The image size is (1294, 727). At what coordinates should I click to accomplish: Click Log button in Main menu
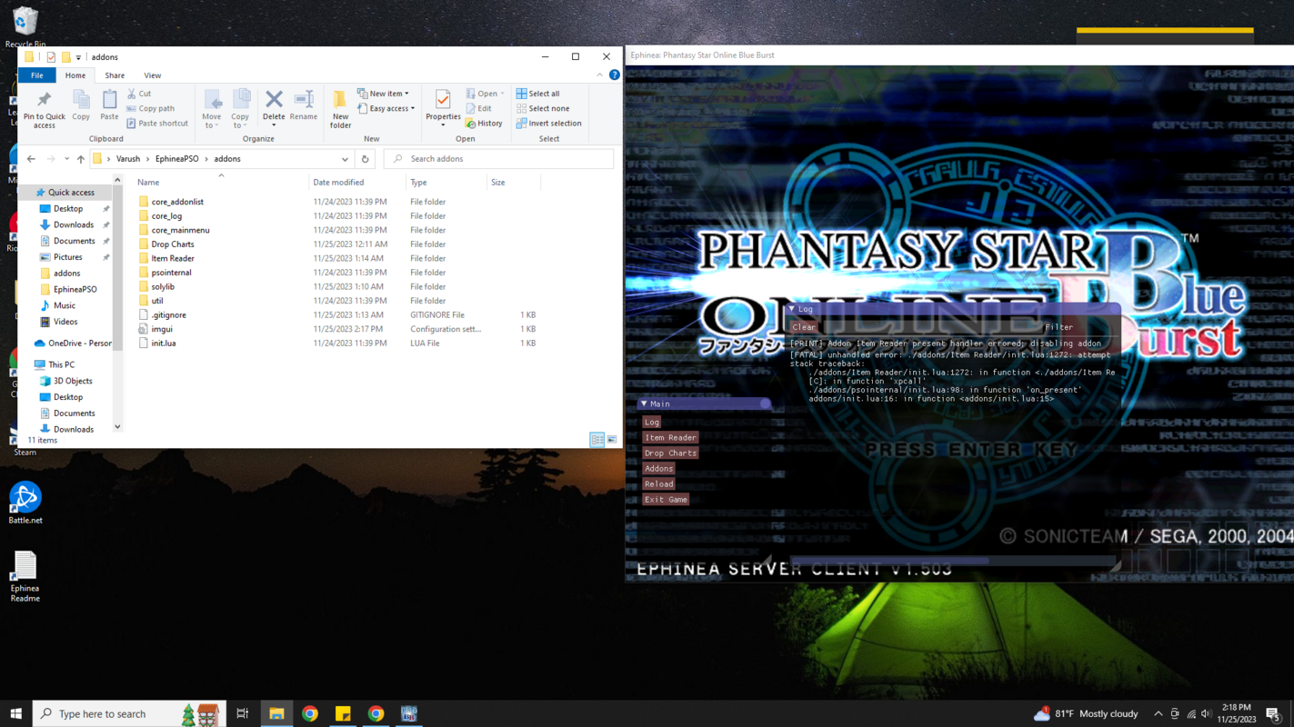click(651, 422)
